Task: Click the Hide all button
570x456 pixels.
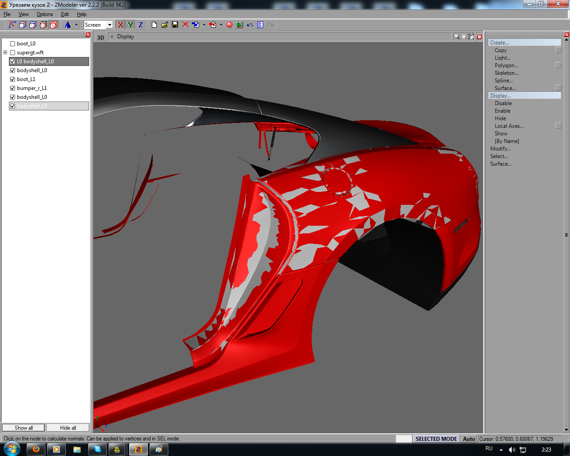Action: 68,428
